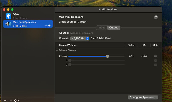This screenshot has height=102, width=172.
Task: Open the action menu chevron beside gear
Action: pyautogui.click(x=18, y=100)
